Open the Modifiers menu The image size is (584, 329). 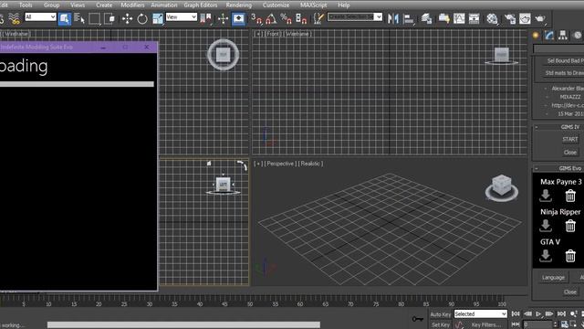pyautogui.click(x=132, y=5)
